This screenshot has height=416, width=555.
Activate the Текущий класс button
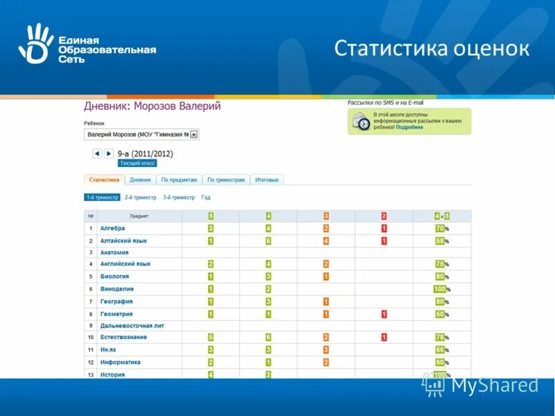[137, 162]
